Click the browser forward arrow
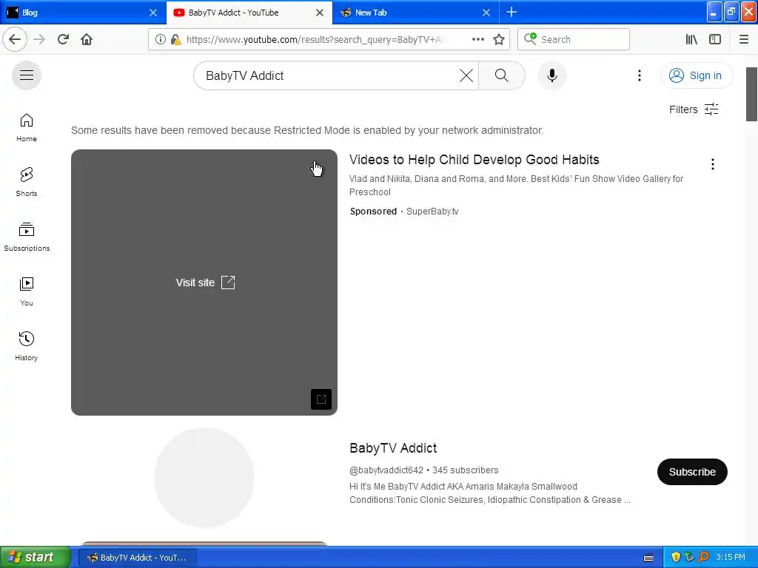The image size is (758, 568). tap(39, 39)
